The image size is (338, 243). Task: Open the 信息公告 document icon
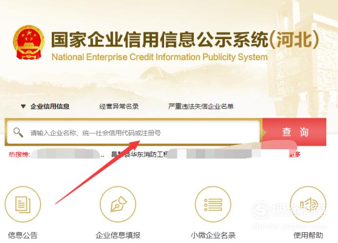[x=23, y=204]
